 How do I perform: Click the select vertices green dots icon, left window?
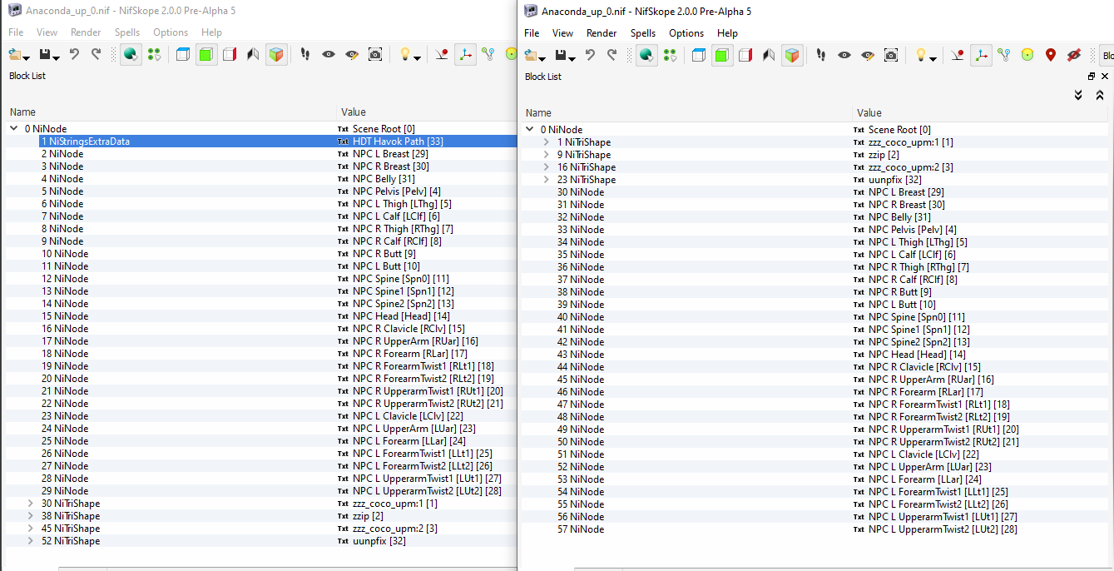click(x=154, y=54)
